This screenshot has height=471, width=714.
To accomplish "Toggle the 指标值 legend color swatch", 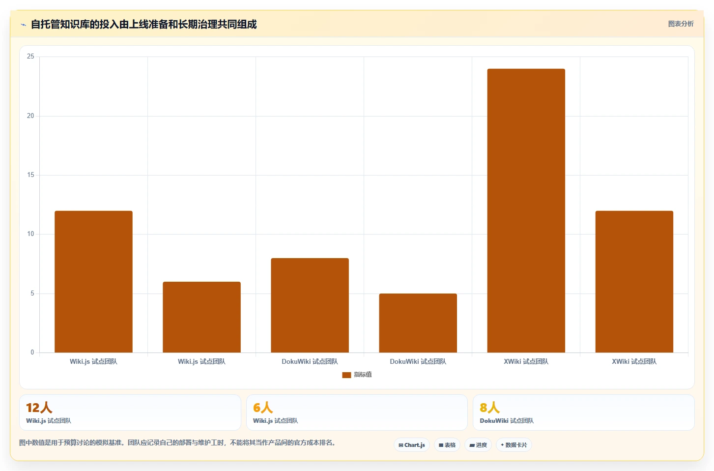I will 346,375.
